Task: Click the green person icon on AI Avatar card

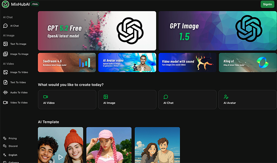Action: point(226,97)
